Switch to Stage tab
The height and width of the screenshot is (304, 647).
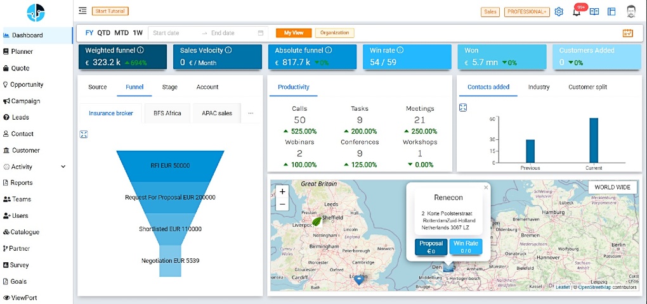pos(169,87)
